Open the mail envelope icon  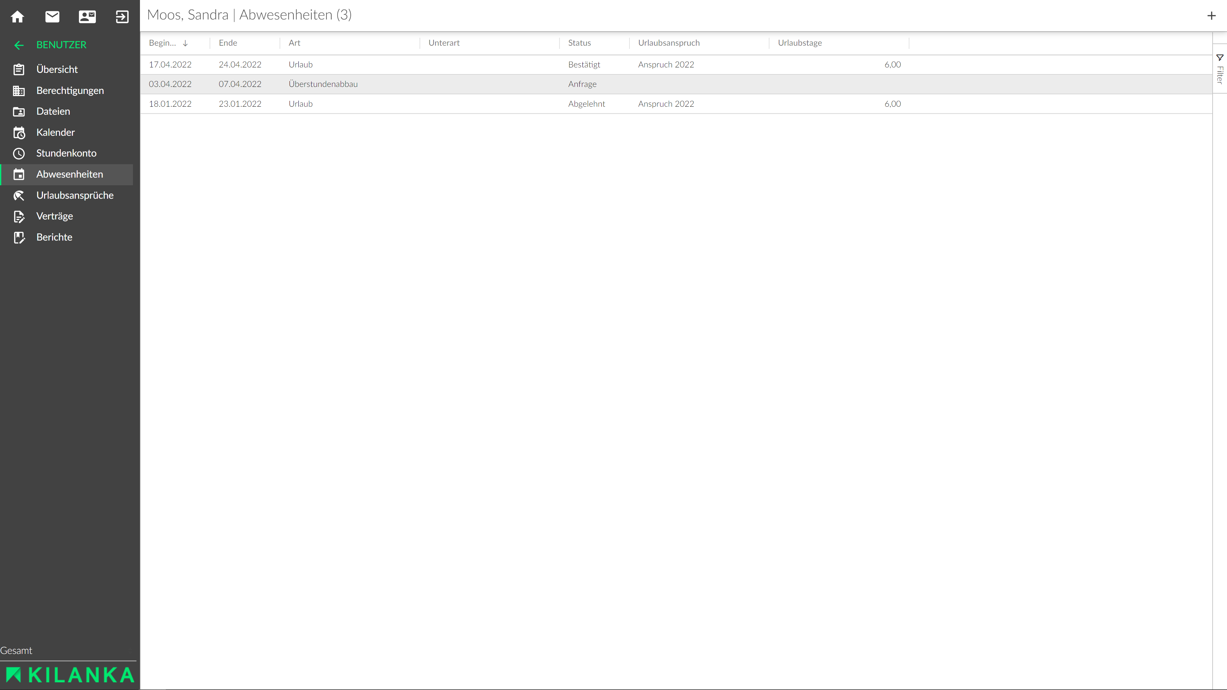point(52,17)
